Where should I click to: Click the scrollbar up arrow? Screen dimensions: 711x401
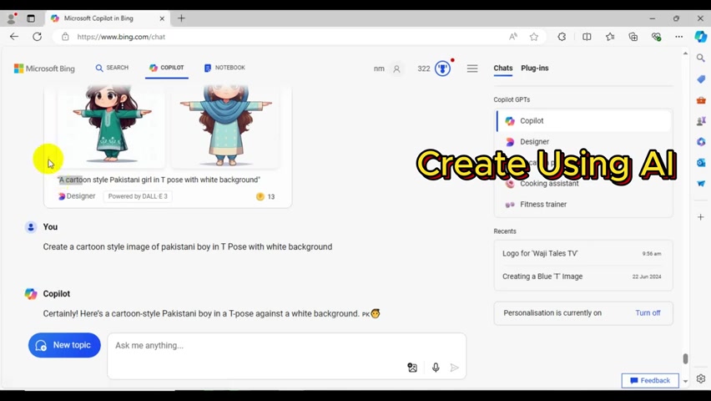coord(685,53)
